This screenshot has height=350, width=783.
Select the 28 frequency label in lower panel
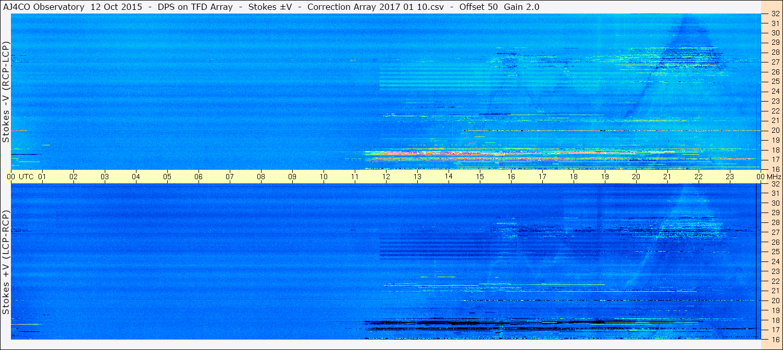775,223
